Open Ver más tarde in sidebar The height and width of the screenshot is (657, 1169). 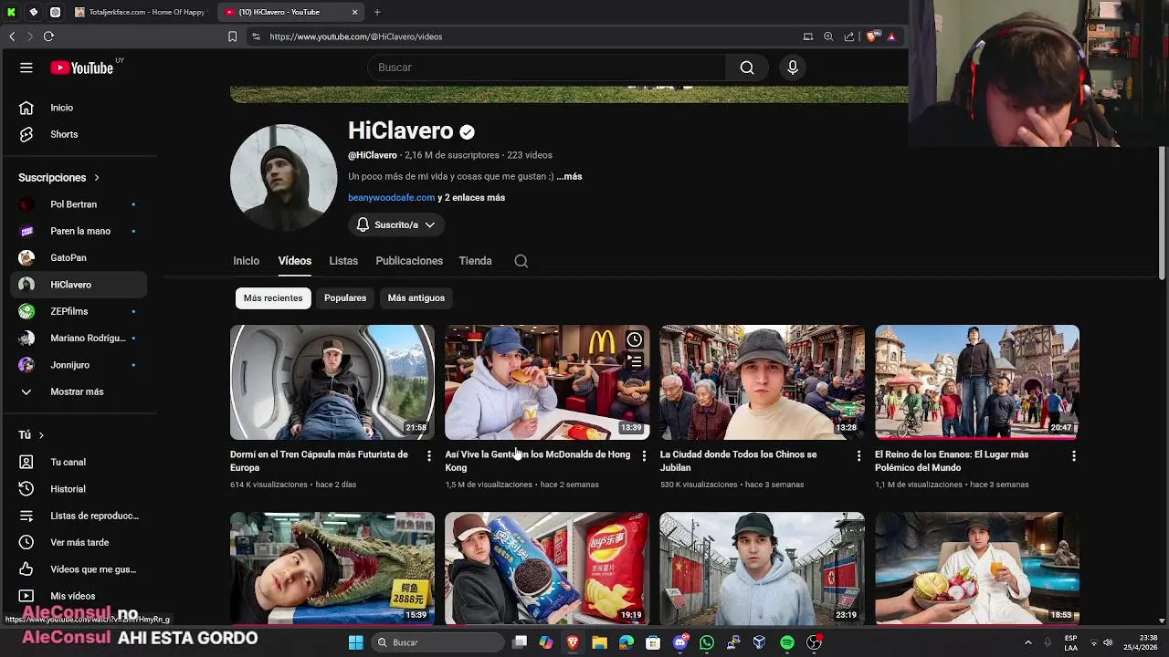(79, 542)
